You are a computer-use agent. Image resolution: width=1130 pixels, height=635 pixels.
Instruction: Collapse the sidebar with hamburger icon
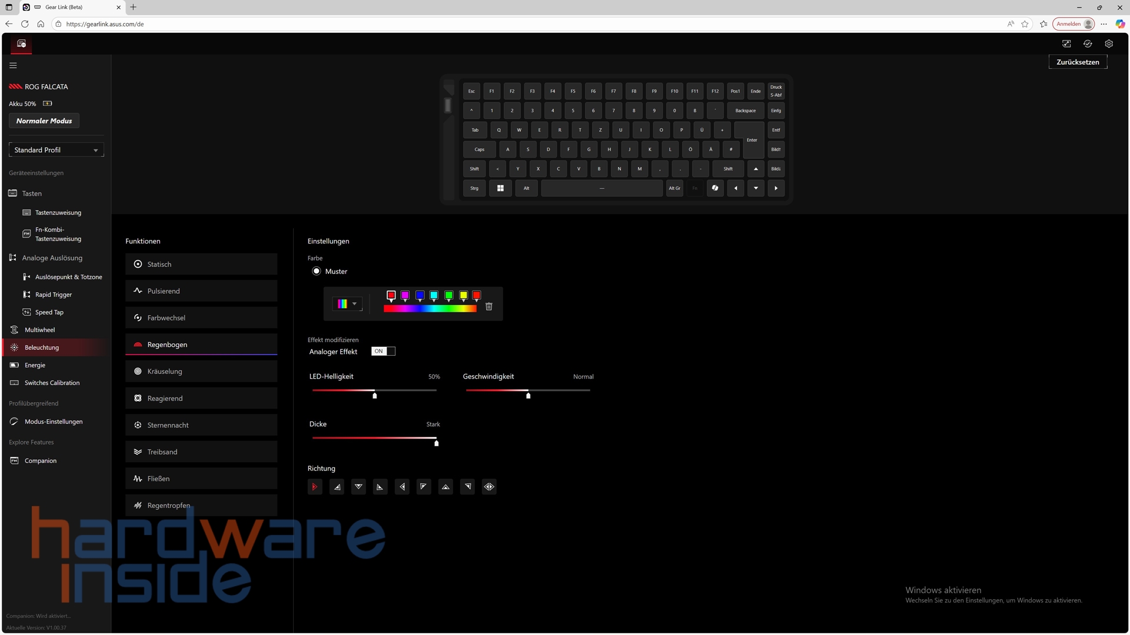(x=13, y=65)
